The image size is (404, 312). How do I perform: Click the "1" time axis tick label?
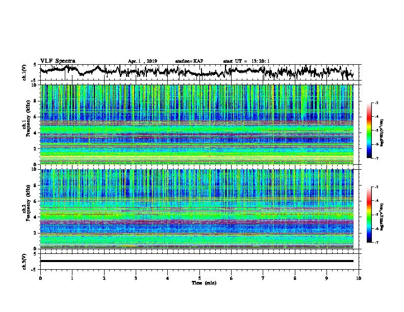[72, 278]
